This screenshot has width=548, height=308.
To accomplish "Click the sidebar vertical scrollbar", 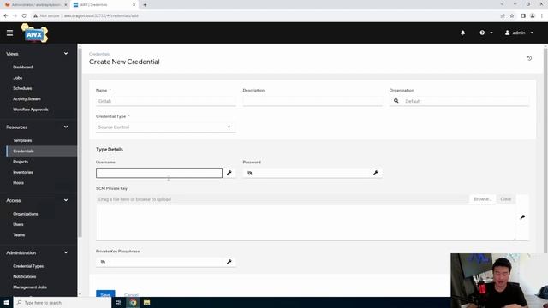I will tap(80, 143).
